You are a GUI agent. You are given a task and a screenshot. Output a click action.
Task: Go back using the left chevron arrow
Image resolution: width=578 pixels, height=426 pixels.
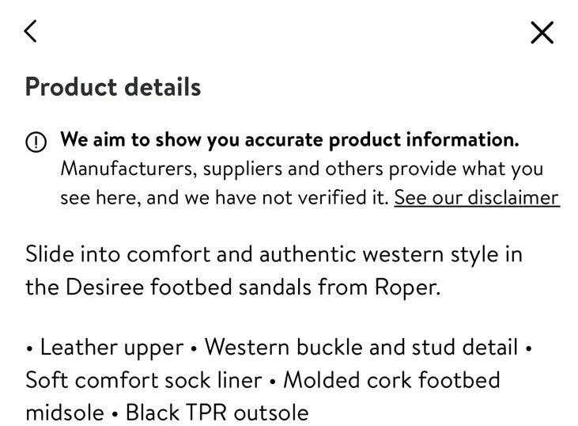[31, 32]
